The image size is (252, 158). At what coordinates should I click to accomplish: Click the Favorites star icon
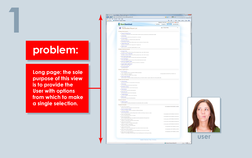tap(108, 21)
